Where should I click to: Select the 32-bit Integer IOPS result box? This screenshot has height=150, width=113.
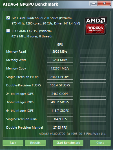60,102
